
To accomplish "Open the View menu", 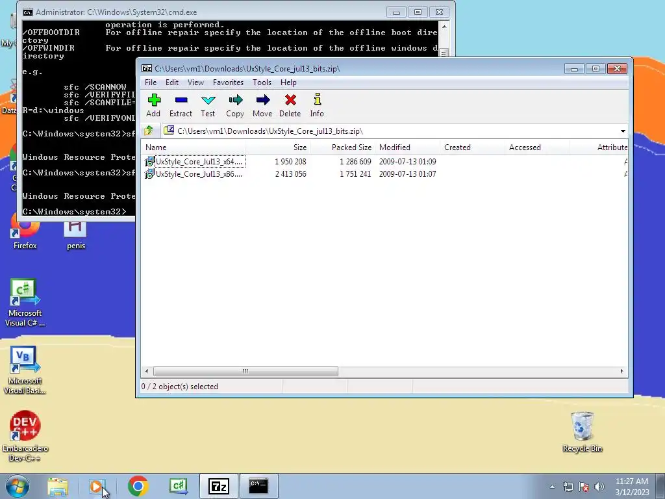I will (x=195, y=83).
